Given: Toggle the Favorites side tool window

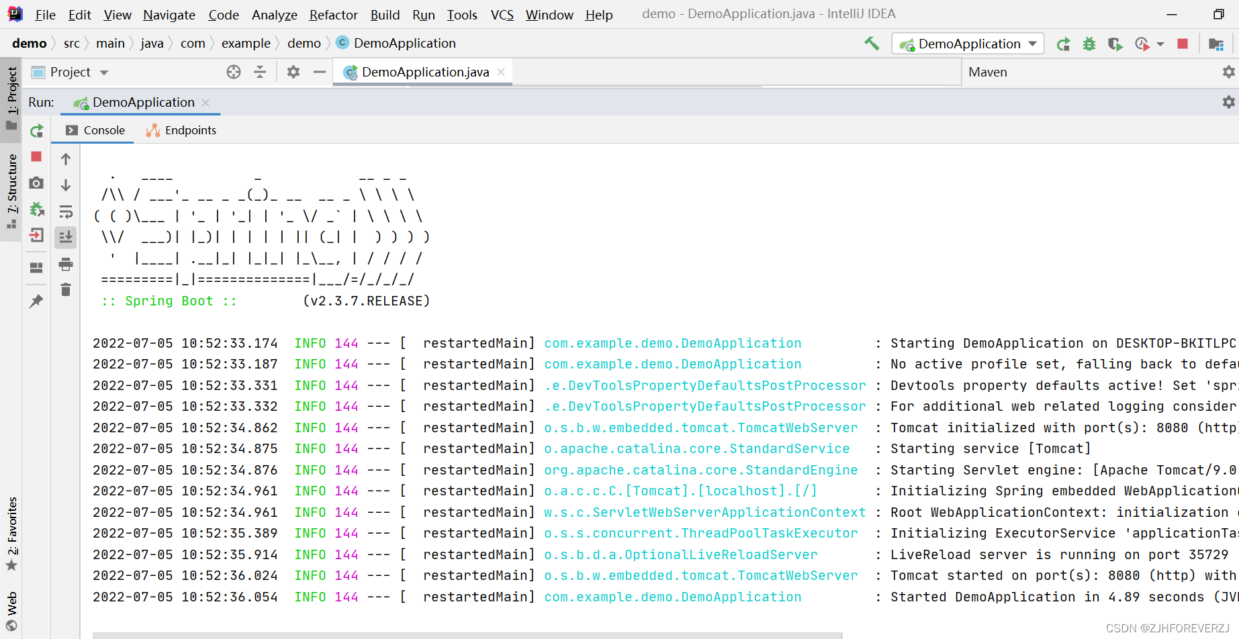Looking at the screenshot, I should coord(11,534).
